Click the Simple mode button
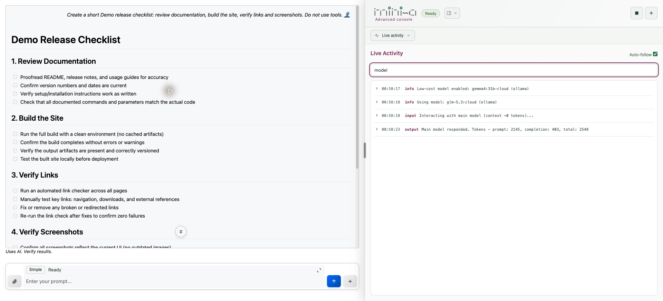Viewport: 663px width, 301px height. [x=36, y=270]
